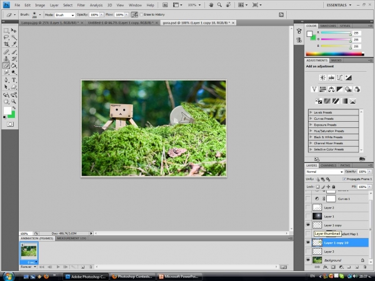Add a Levels adjustment
Viewport: 375px width, 281px height.
331,77
